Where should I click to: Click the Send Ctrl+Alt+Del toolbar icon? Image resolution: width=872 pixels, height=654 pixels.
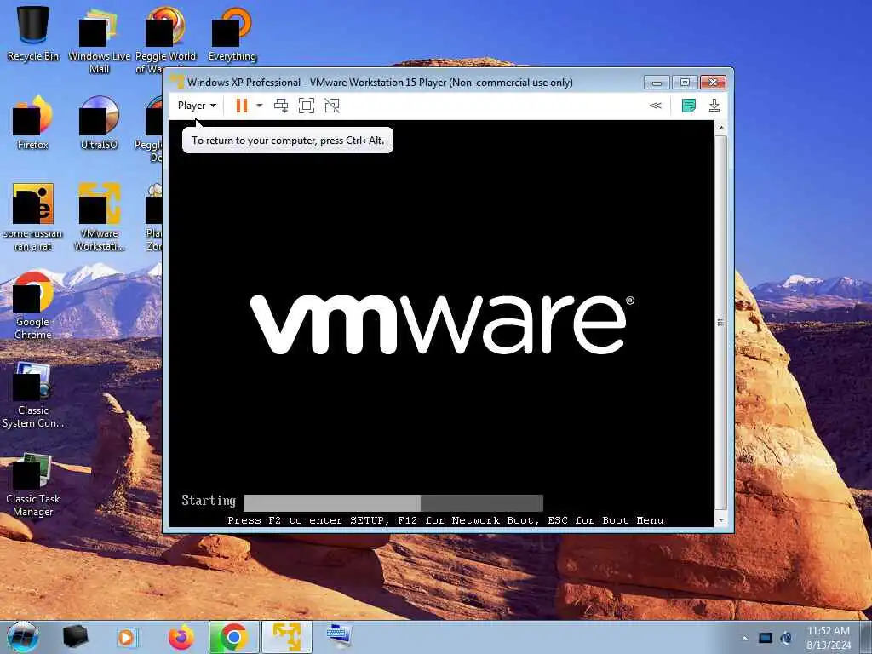(x=281, y=106)
